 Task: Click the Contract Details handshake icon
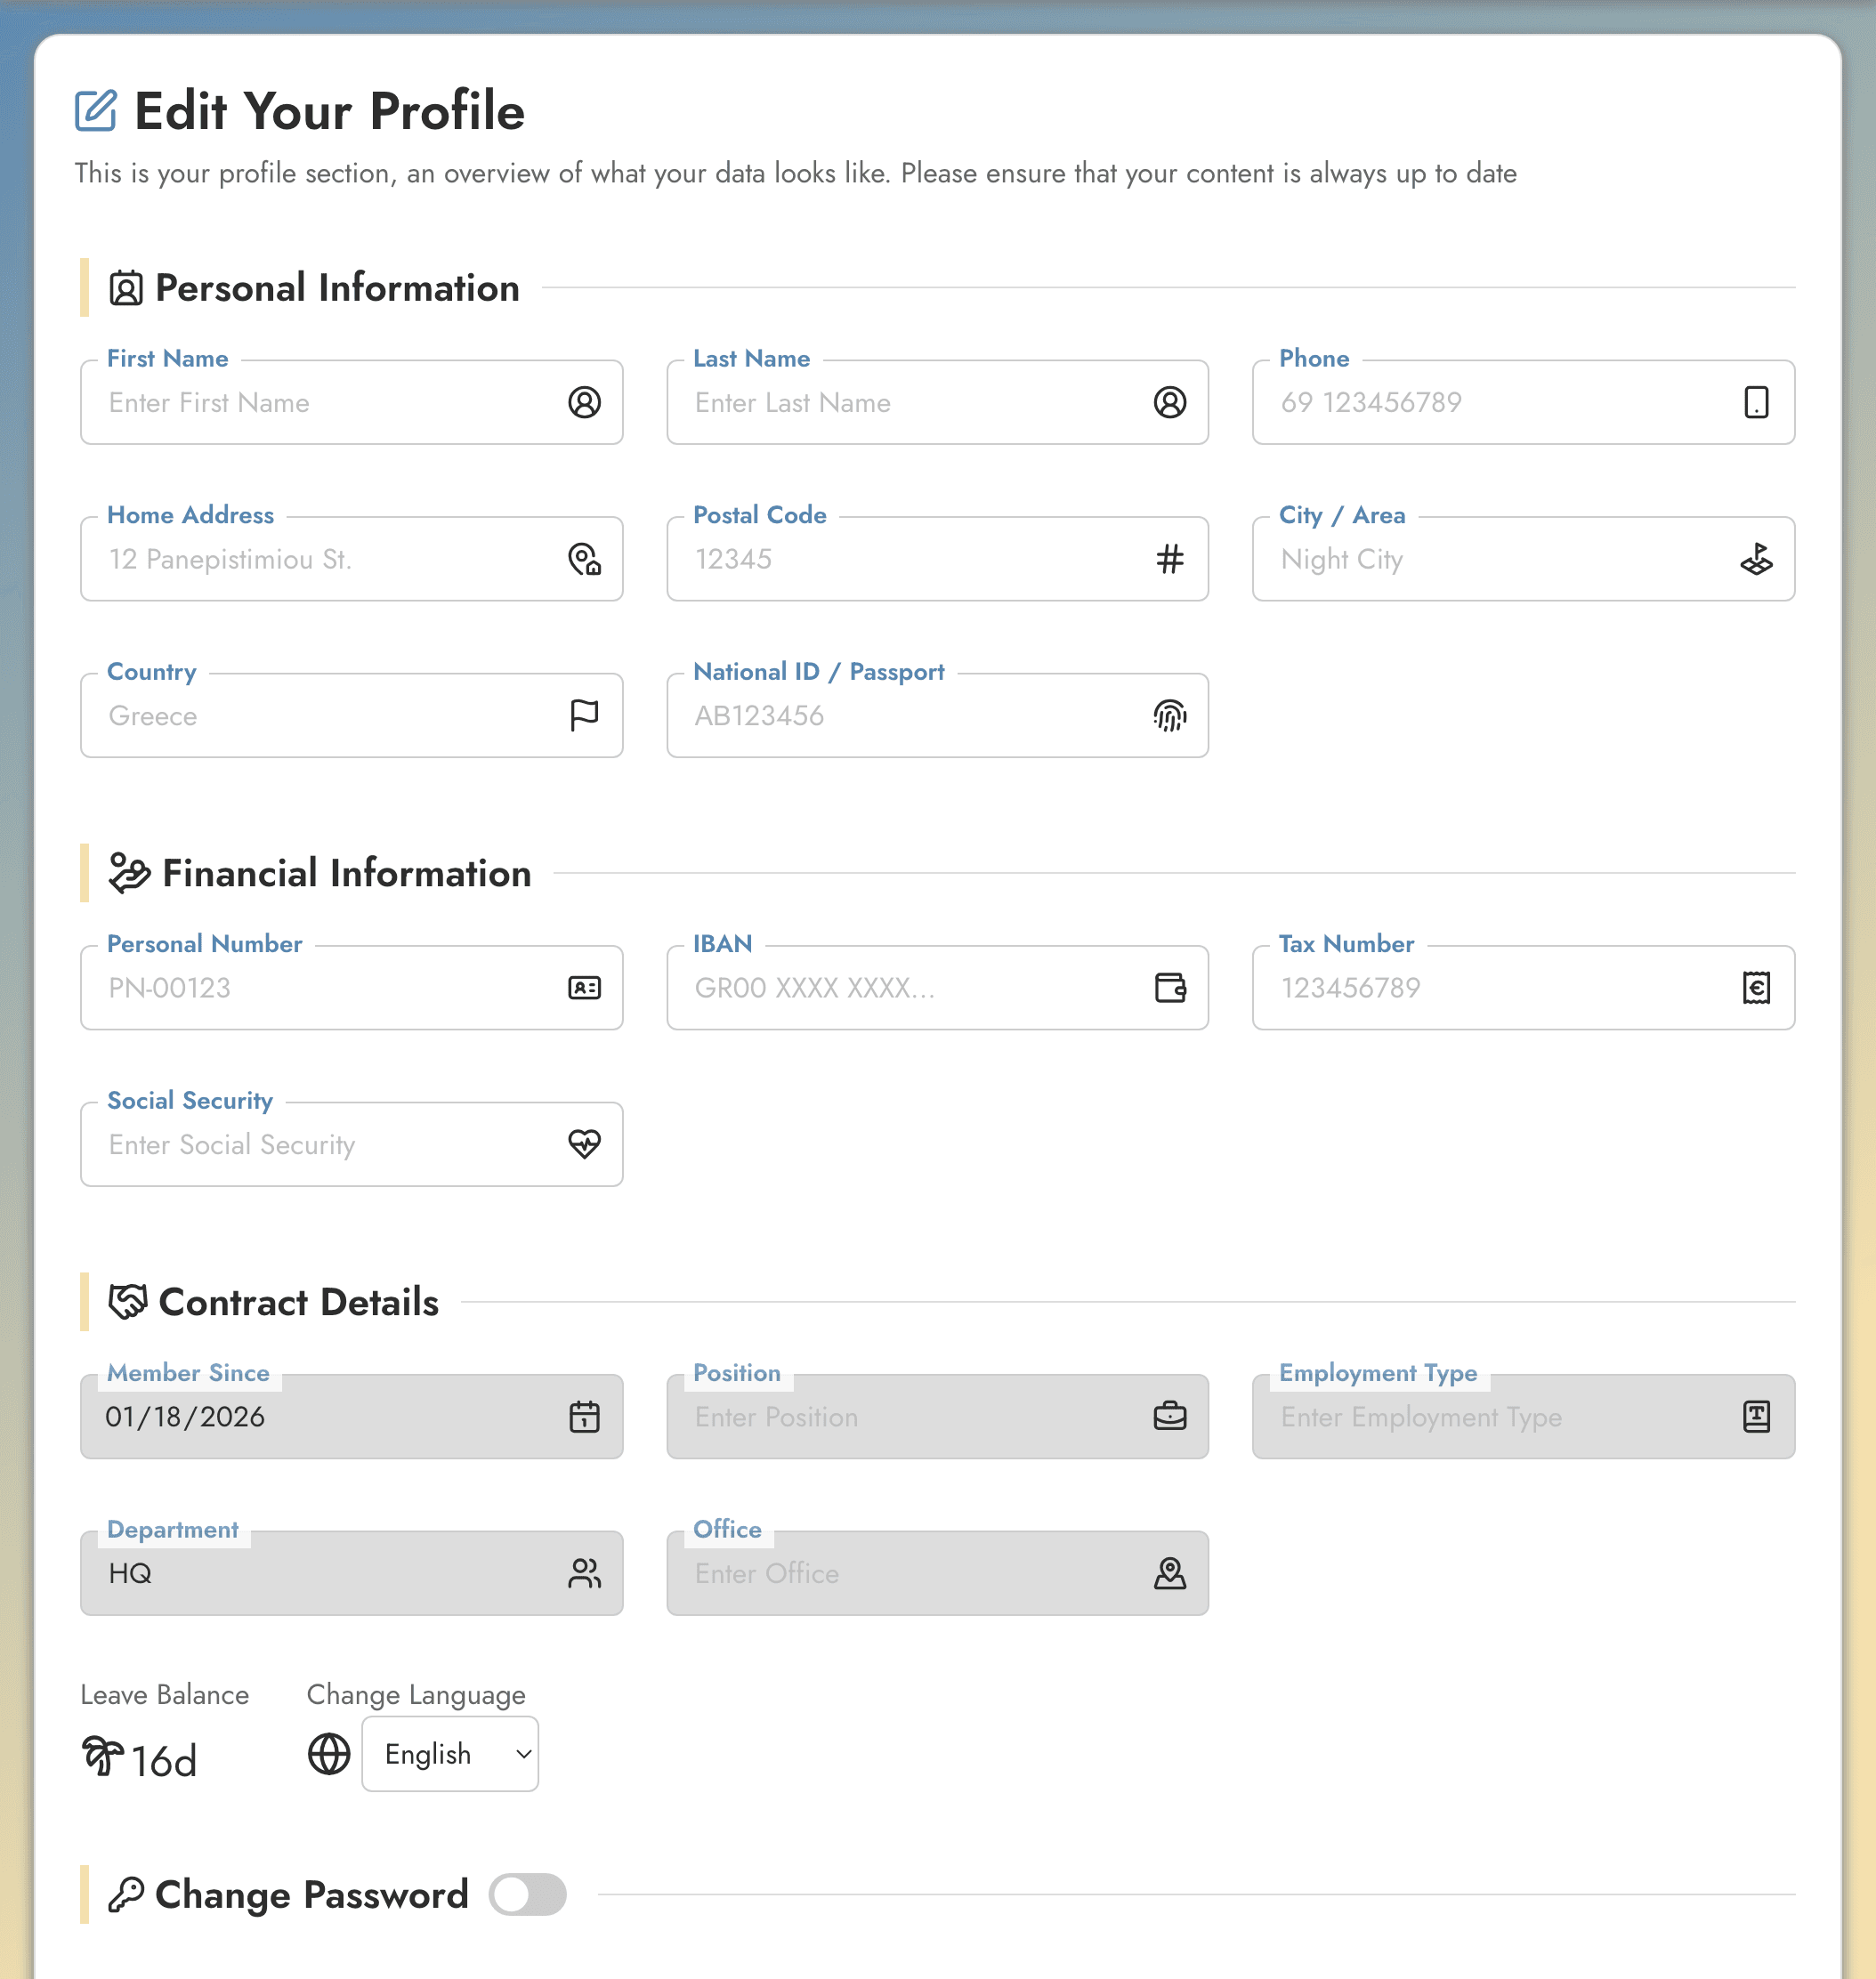click(128, 1301)
